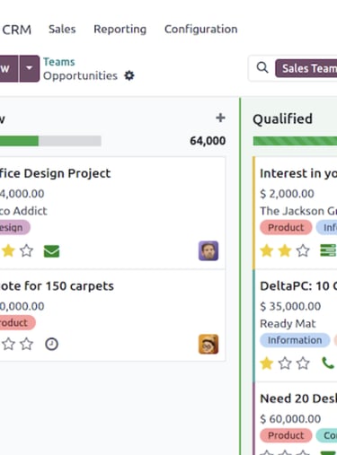Go to Teams breadcrumb link
The image size is (337, 455).
[x=59, y=62]
